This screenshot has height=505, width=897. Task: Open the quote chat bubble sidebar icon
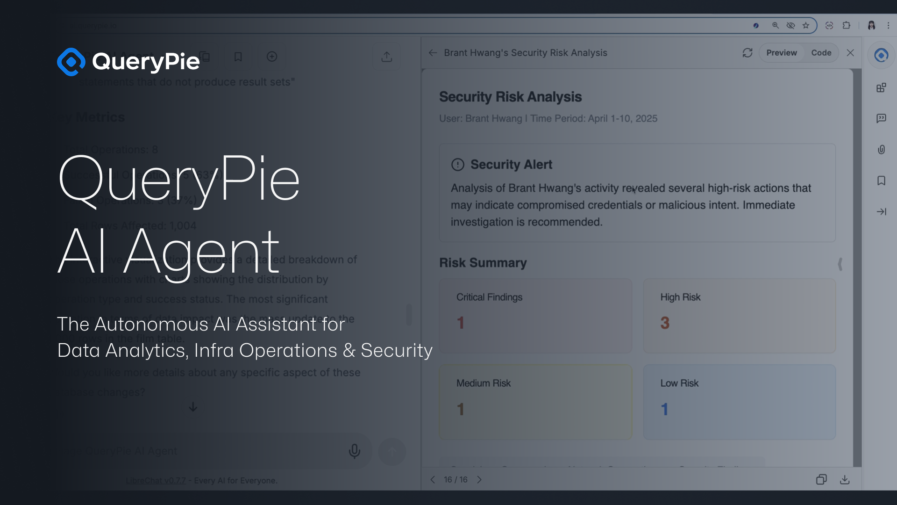(x=881, y=118)
